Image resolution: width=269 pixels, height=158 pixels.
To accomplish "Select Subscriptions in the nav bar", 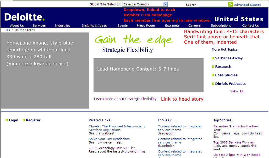I will (x=221, y=25).
